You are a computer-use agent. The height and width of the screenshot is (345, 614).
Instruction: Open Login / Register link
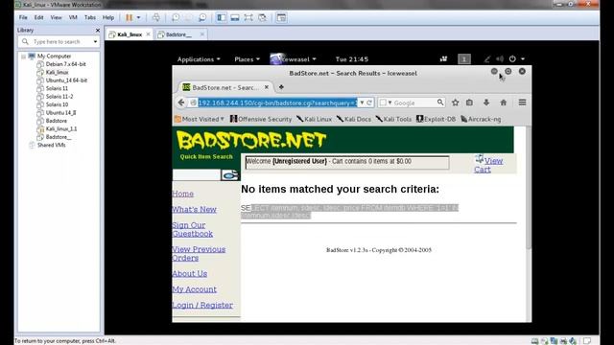tap(202, 305)
